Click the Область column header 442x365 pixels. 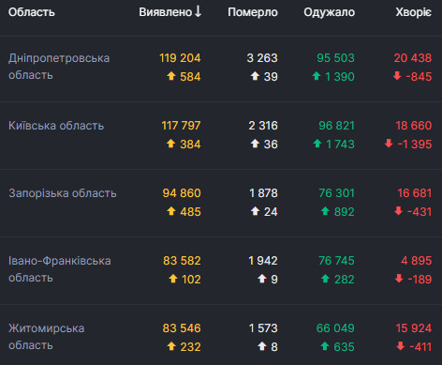tap(32, 12)
